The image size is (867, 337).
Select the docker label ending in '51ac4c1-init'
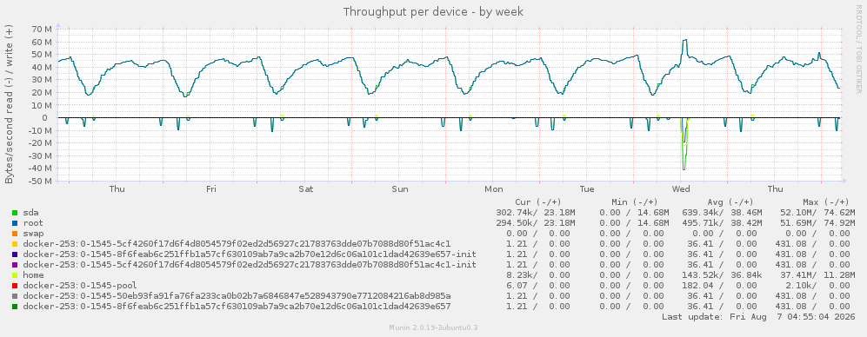[250, 265]
